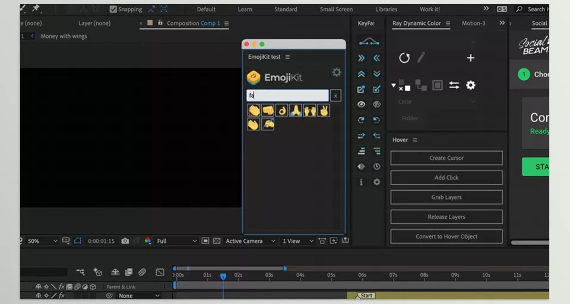Viewport: 570px width, 304px height.
Task: Open the Full resolution dropdown
Action: [176, 241]
